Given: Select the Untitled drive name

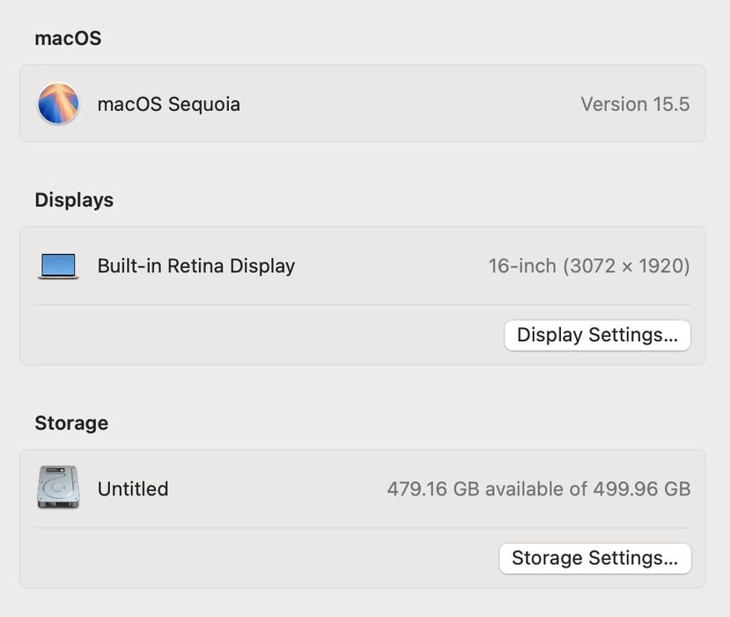Looking at the screenshot, I should pyautogui.click(x=133, y=488).
